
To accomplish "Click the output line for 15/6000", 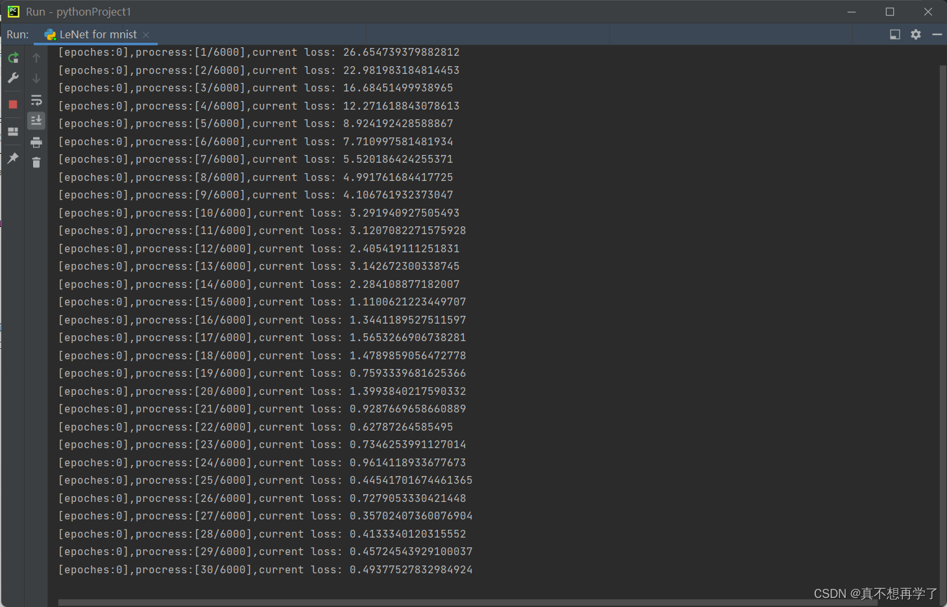I will pyautogui.click(x=262, y=302).
